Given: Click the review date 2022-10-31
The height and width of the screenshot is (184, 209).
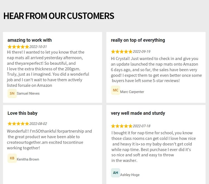Looking at the screenshot, I should (38, 47).
